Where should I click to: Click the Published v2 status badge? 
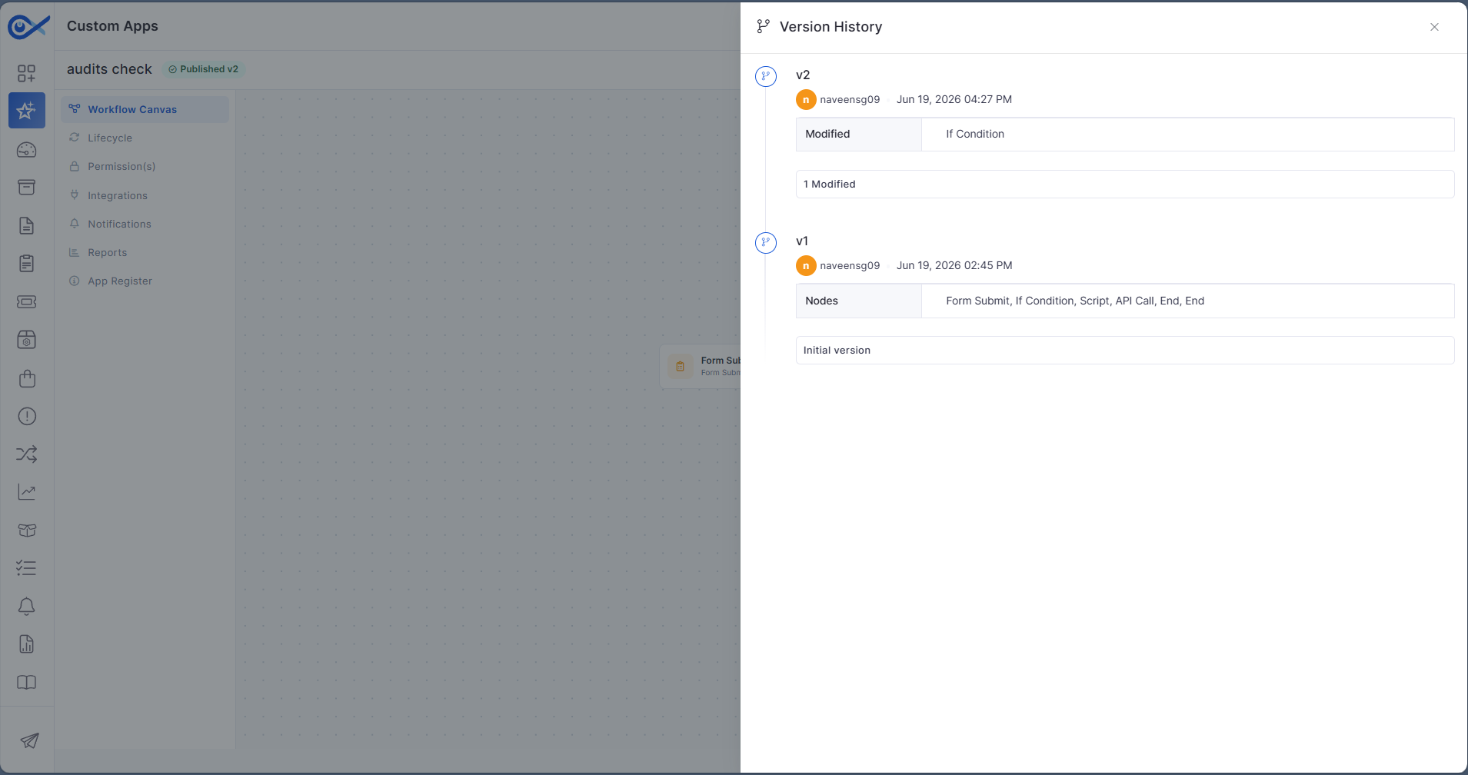coord(204,69)
